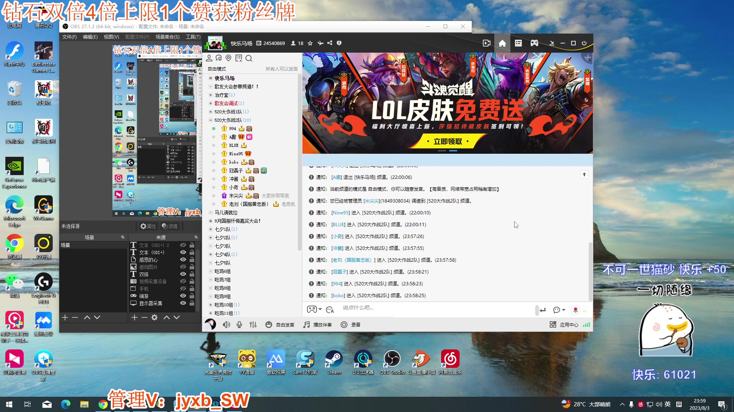Open File Explorer from taskbar
The image size is (734, 412).
(84, 404)
